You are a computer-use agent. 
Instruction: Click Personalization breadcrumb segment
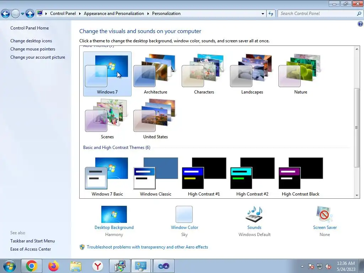coord(166,14)
